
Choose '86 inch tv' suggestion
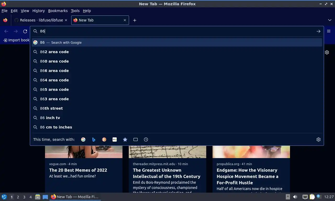pos(177,118)
